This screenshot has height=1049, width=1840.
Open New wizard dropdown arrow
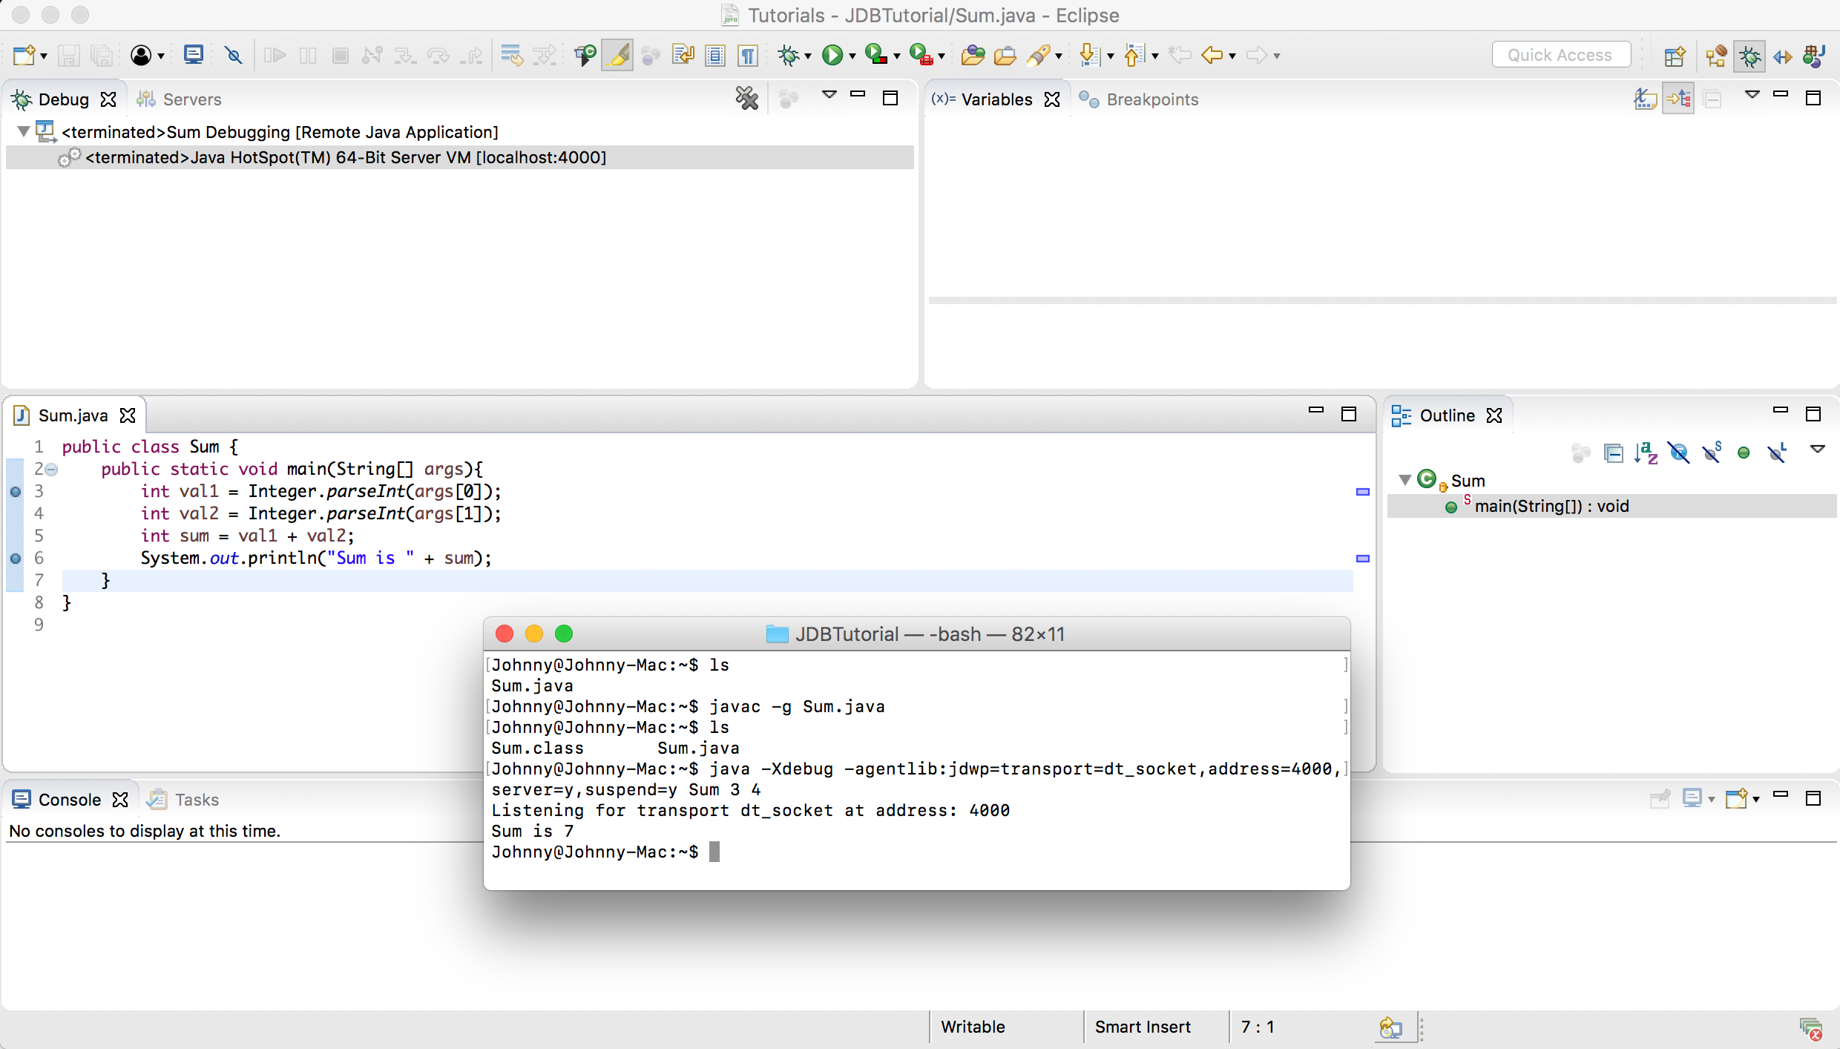[x=44, y=56]
